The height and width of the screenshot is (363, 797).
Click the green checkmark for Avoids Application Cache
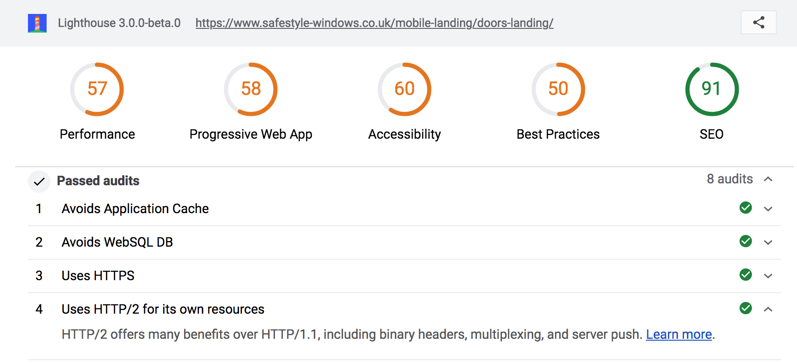(745, 208)
